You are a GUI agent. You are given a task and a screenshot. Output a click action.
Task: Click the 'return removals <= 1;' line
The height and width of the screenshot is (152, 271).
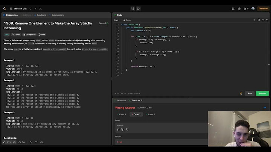tap(143, 67)
